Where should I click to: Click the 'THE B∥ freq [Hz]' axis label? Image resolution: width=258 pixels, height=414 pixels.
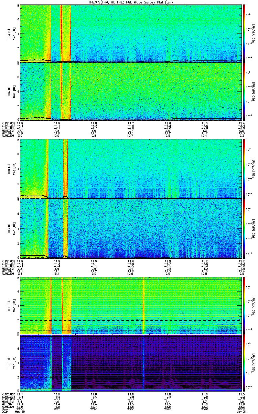tap(11, 363)
